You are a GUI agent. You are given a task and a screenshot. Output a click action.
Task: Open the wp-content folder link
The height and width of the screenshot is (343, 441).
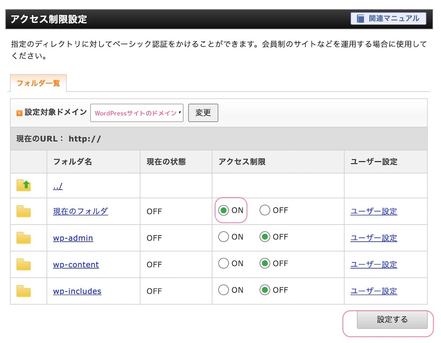(76, 264)
